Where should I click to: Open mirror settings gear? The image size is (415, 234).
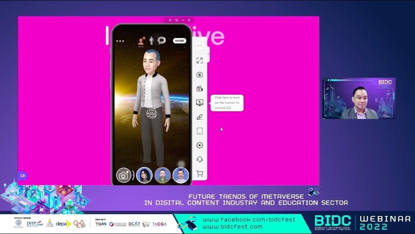tap(199, 145)
